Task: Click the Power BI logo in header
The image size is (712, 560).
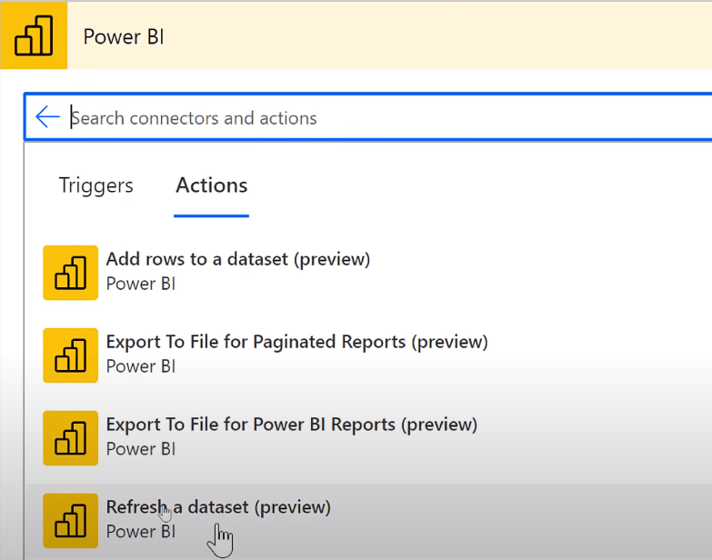Action: [x=34, y=35]
